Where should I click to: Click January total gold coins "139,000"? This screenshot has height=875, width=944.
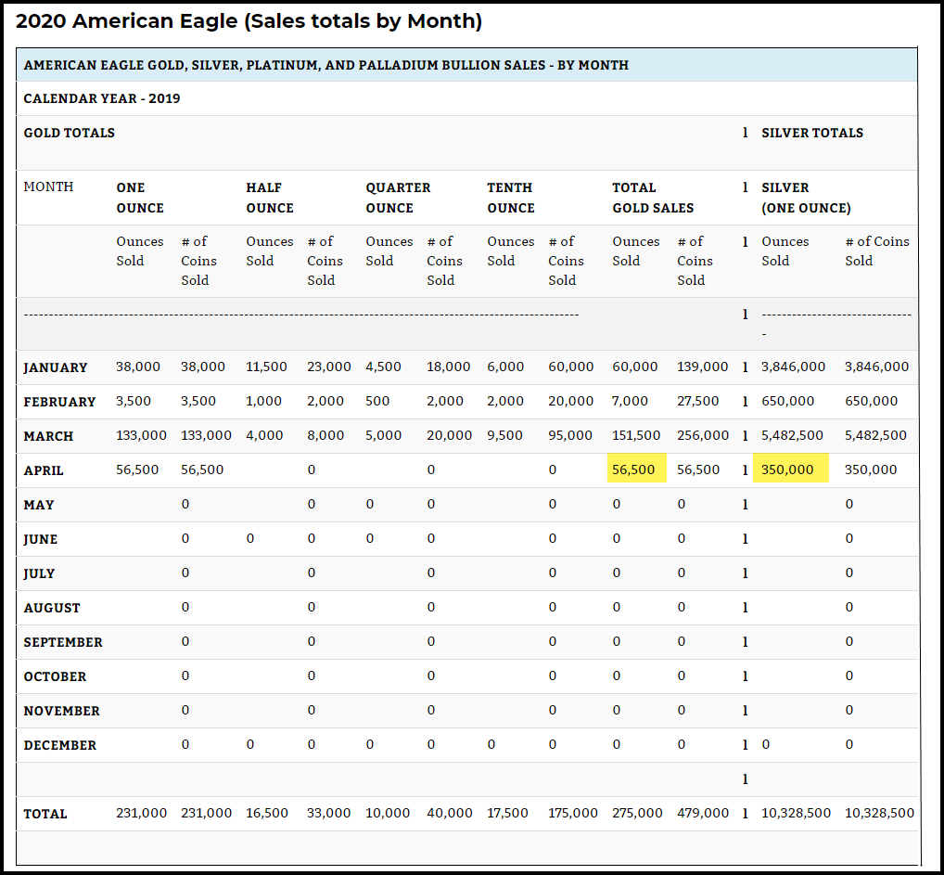pyautogui.click(x=703, y=367)
